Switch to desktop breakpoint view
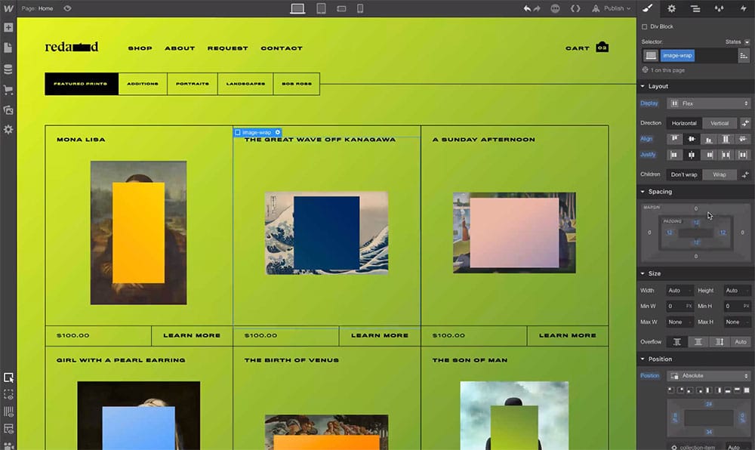 [x=297, y=8]
